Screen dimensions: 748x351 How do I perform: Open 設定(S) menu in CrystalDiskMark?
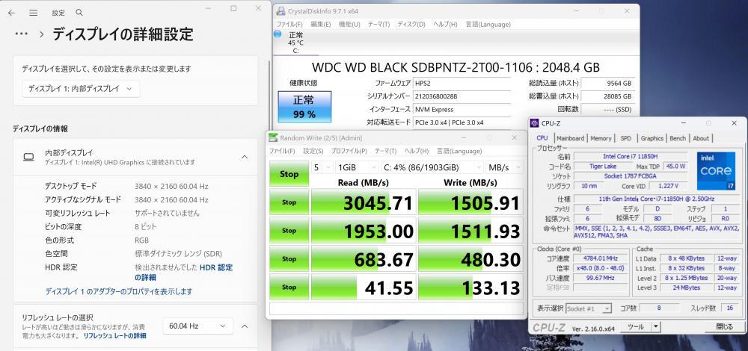[313, 151]
